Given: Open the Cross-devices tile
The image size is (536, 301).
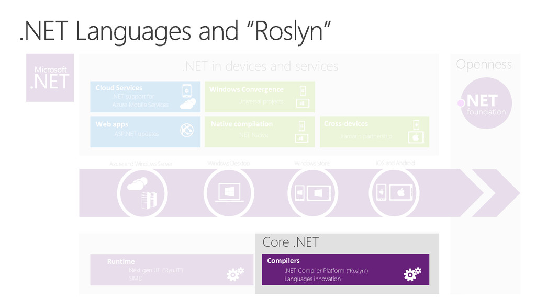Looking at the screenshot, I should (x=374, y=132).
